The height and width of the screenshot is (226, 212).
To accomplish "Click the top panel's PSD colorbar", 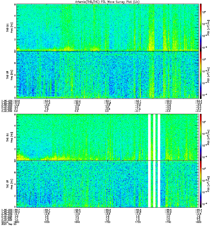I will pyautogui.click(x=201, y=27).
